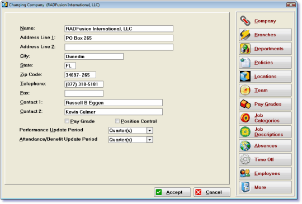Screen dimensions: 302x204
Task: Open the Time Off gear icon
Action: coord(245,159)
